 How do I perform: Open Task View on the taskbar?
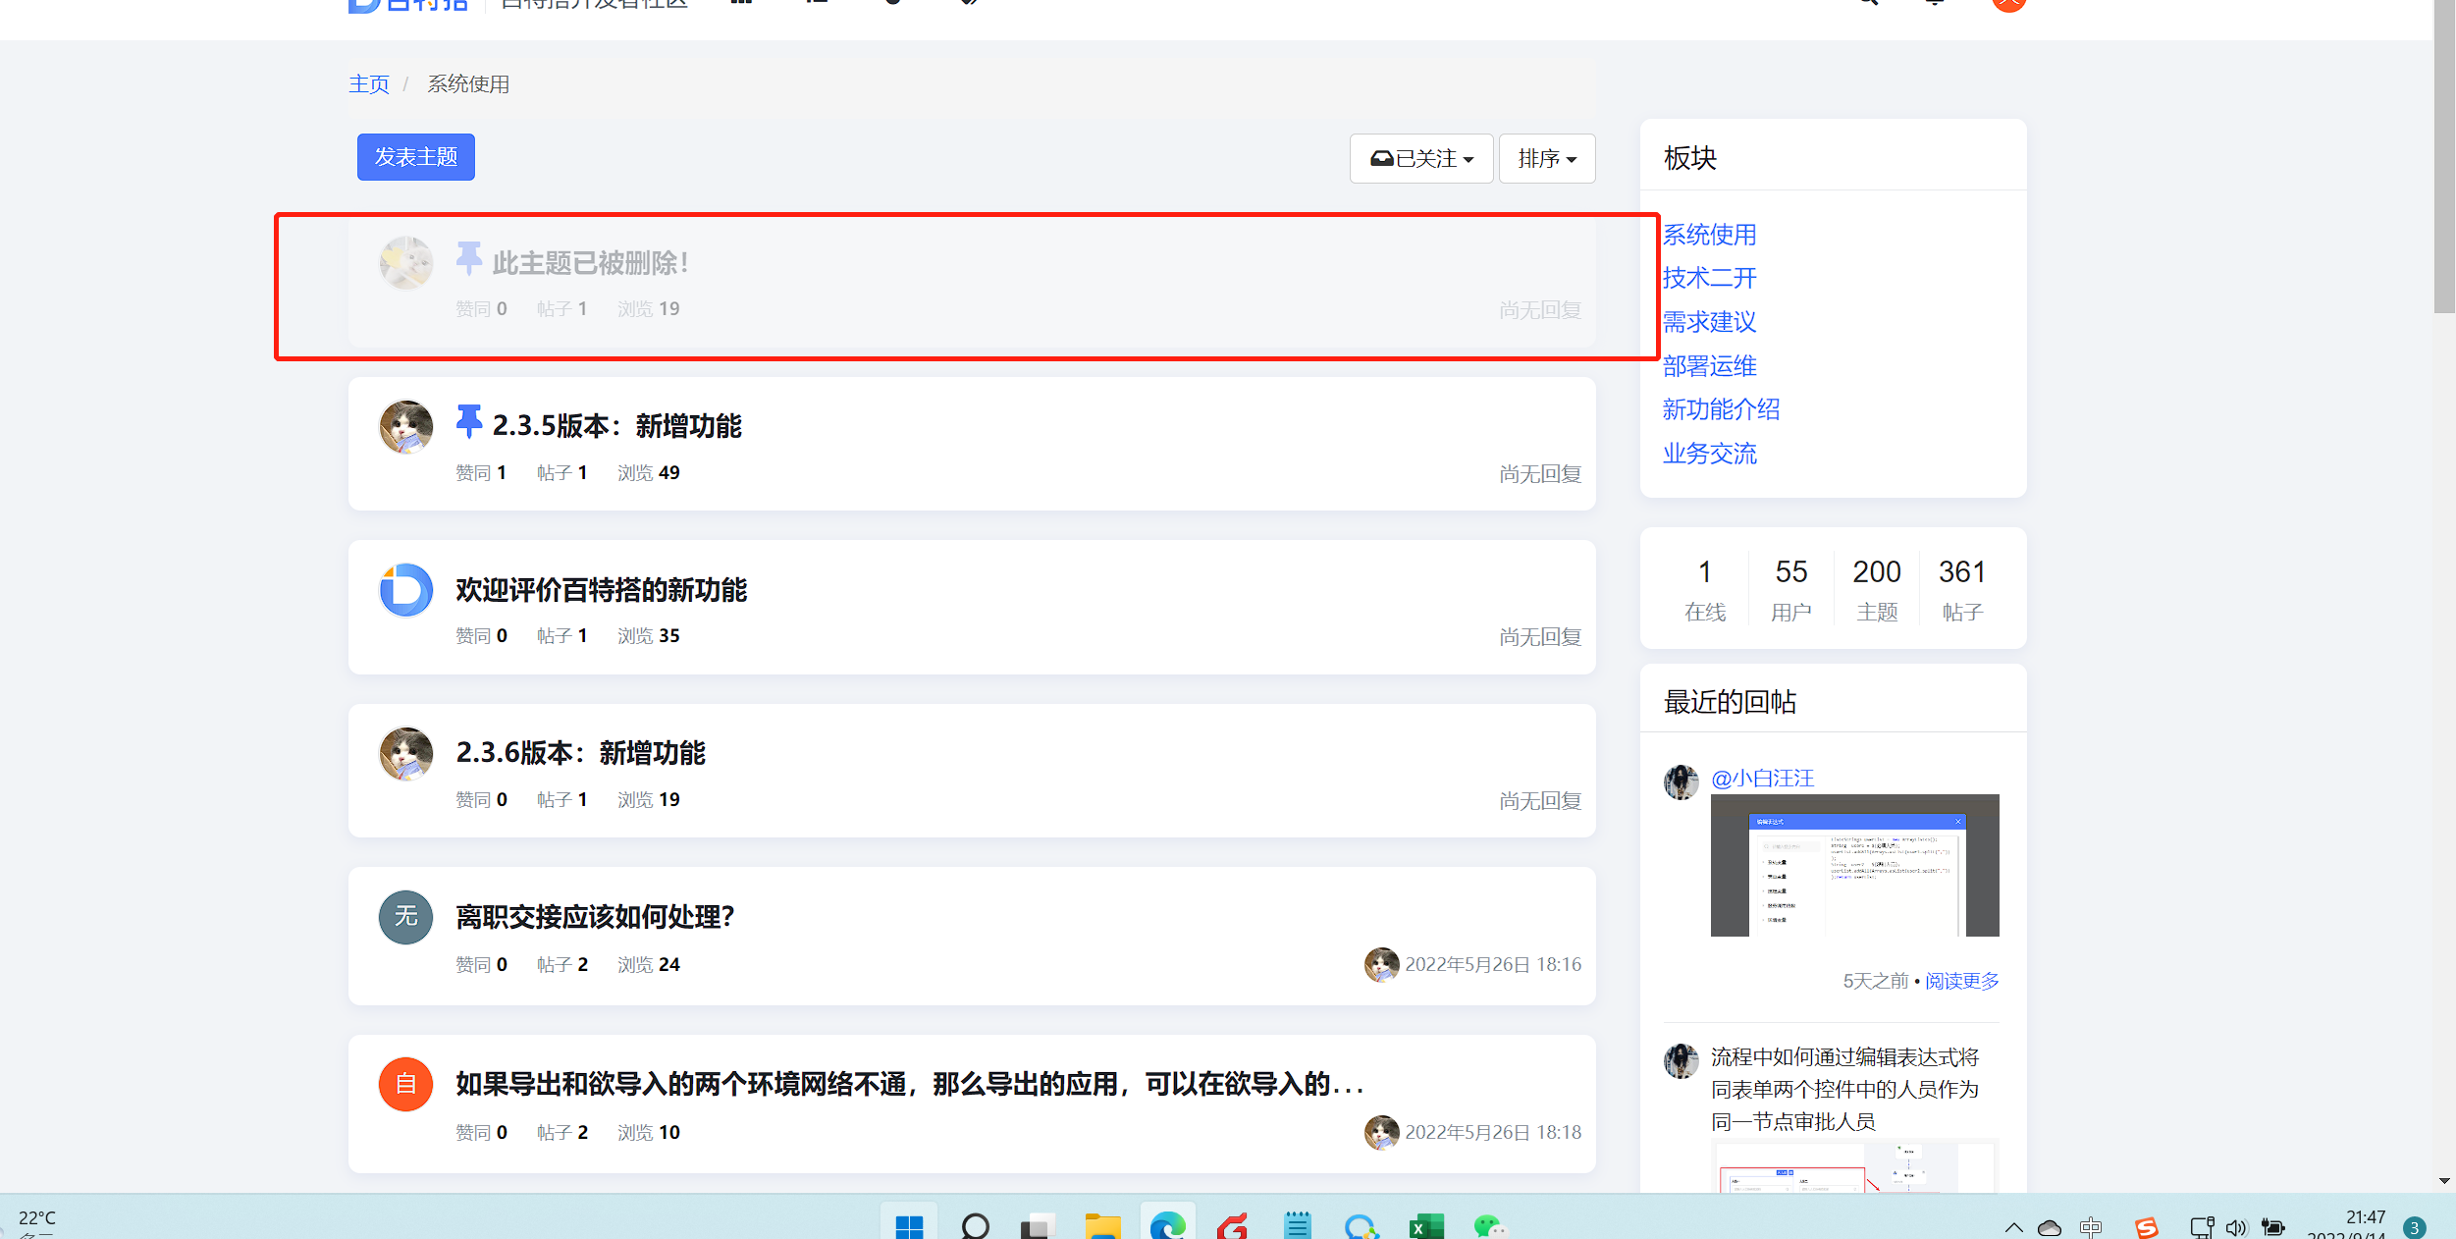pos(1038,1227)
